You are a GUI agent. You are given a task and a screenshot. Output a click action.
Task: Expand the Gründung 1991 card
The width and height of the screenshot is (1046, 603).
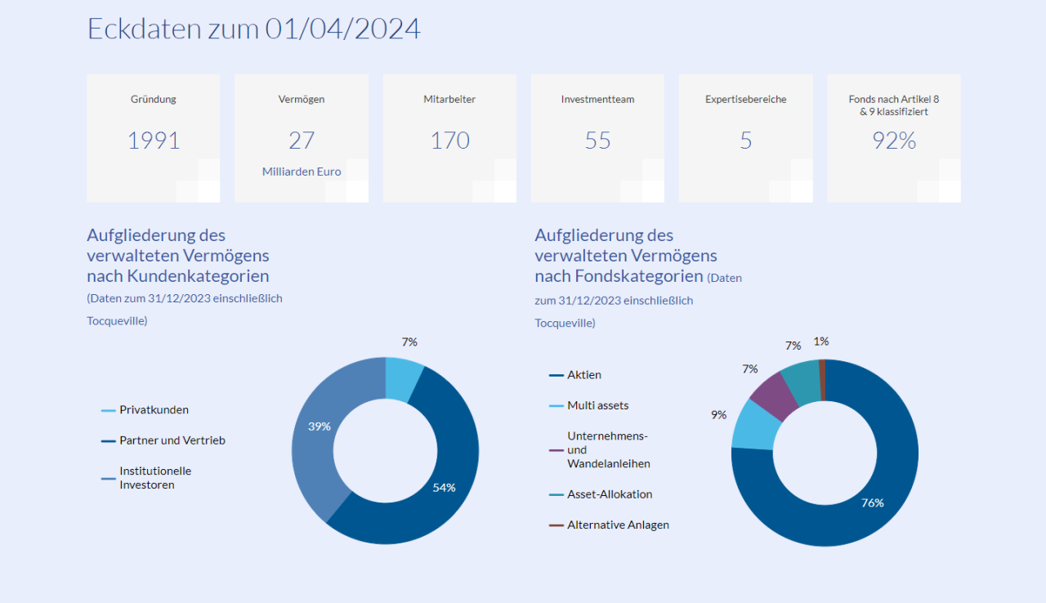(153, 138)
